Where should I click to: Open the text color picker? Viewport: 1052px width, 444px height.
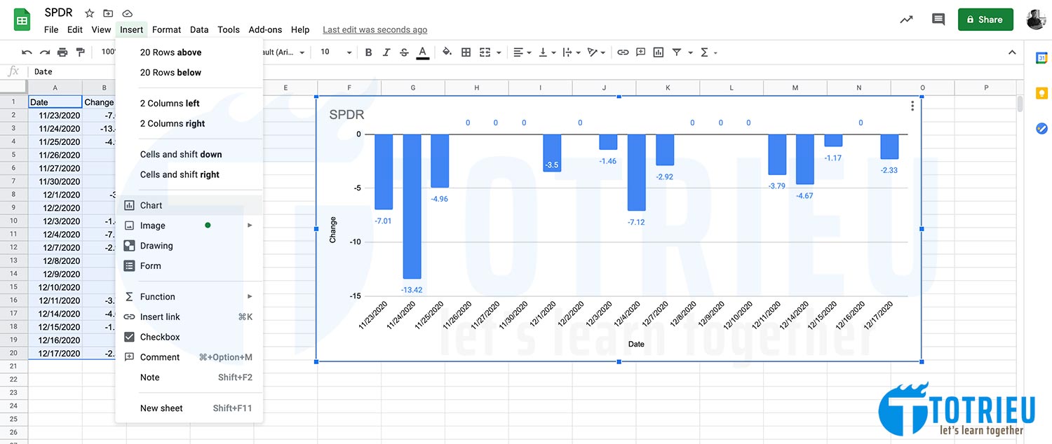coord(422,53)
